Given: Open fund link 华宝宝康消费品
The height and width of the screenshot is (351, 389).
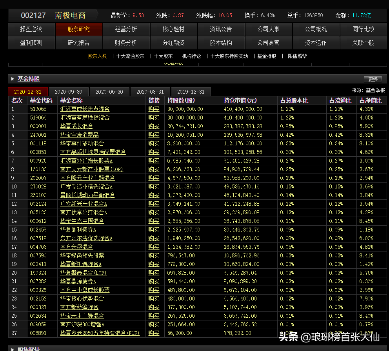Looking at the screenshot, I should click(x=79, y=135).
